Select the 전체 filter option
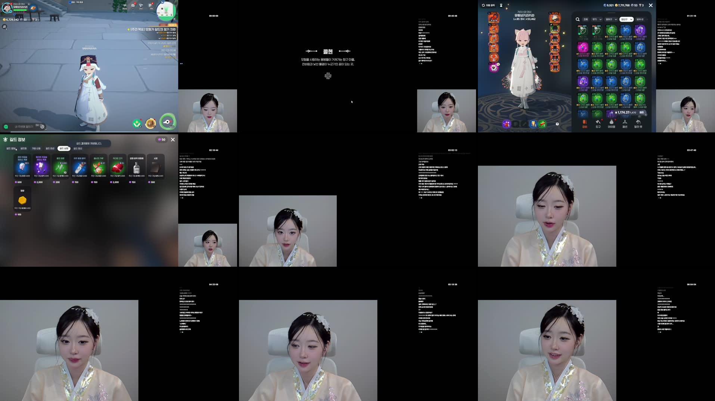The image size is (715, 401). point(586,19)
